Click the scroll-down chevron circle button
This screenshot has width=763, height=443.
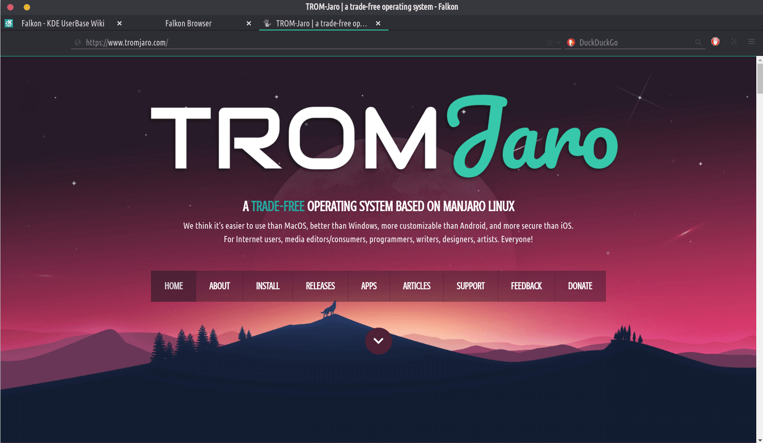[378, 341]
